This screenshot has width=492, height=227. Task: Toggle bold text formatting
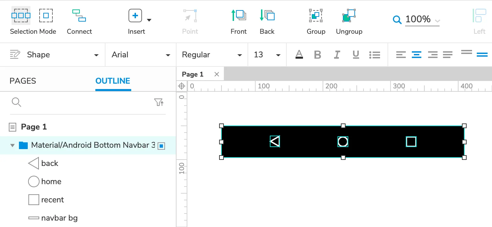(317, 55)
